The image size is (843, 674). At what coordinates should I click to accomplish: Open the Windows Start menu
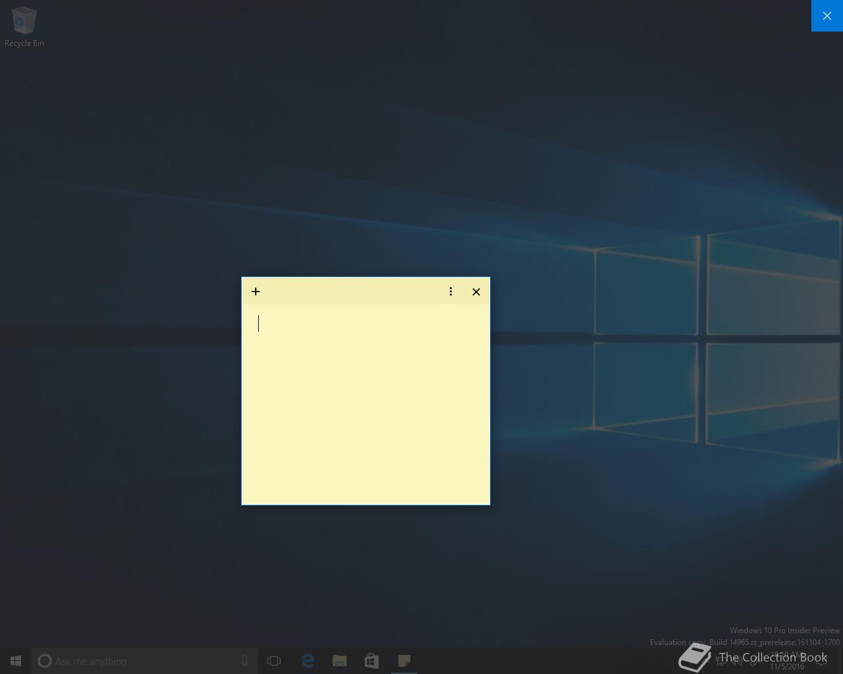point(16,661)
